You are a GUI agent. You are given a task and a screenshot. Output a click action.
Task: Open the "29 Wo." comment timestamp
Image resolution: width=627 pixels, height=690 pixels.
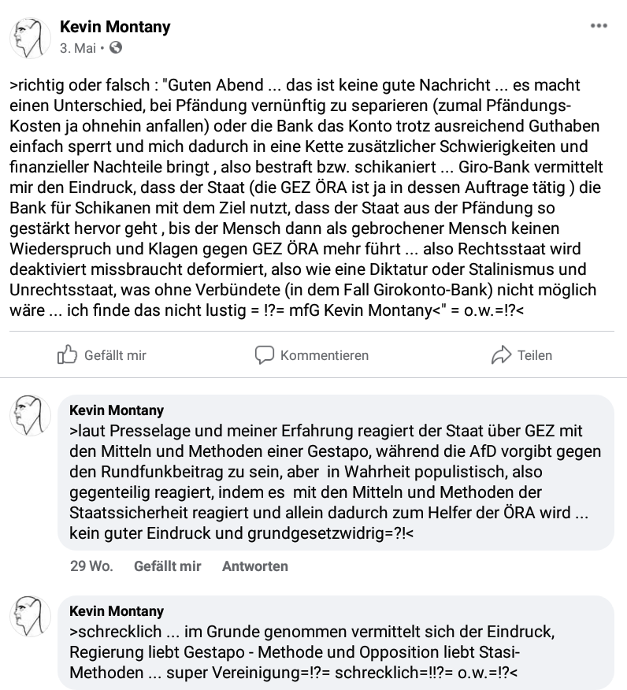[x=91, y=566]
